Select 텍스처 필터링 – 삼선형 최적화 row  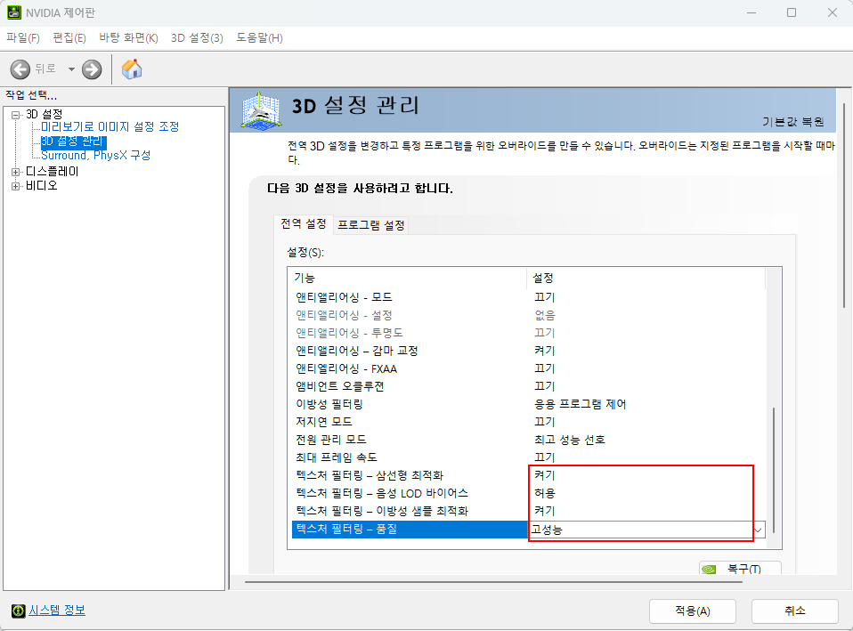(528, 475)
